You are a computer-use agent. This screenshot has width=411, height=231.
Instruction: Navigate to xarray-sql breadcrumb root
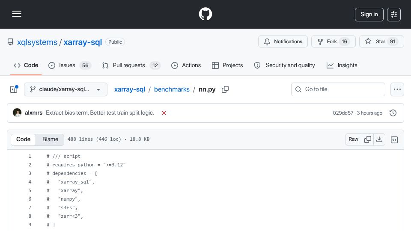pyautogui.click(x=129, y=89)
